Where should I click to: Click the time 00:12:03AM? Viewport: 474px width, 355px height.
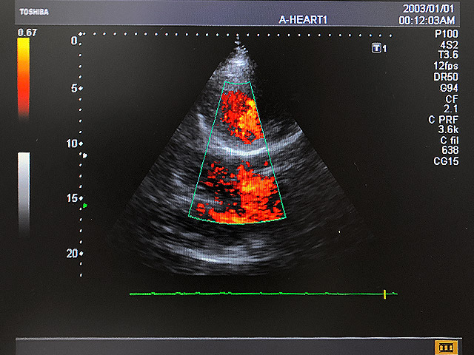(427, 20)
